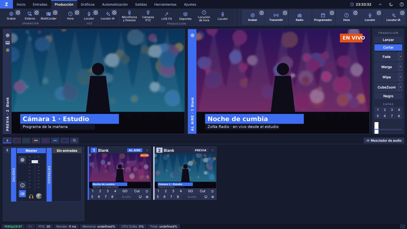Open the Herramientas tab

pos(165,4)
